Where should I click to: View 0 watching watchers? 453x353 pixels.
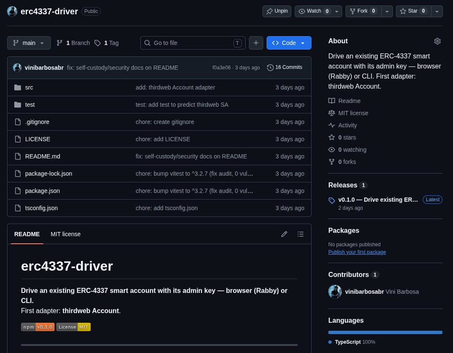coord(347,150)
